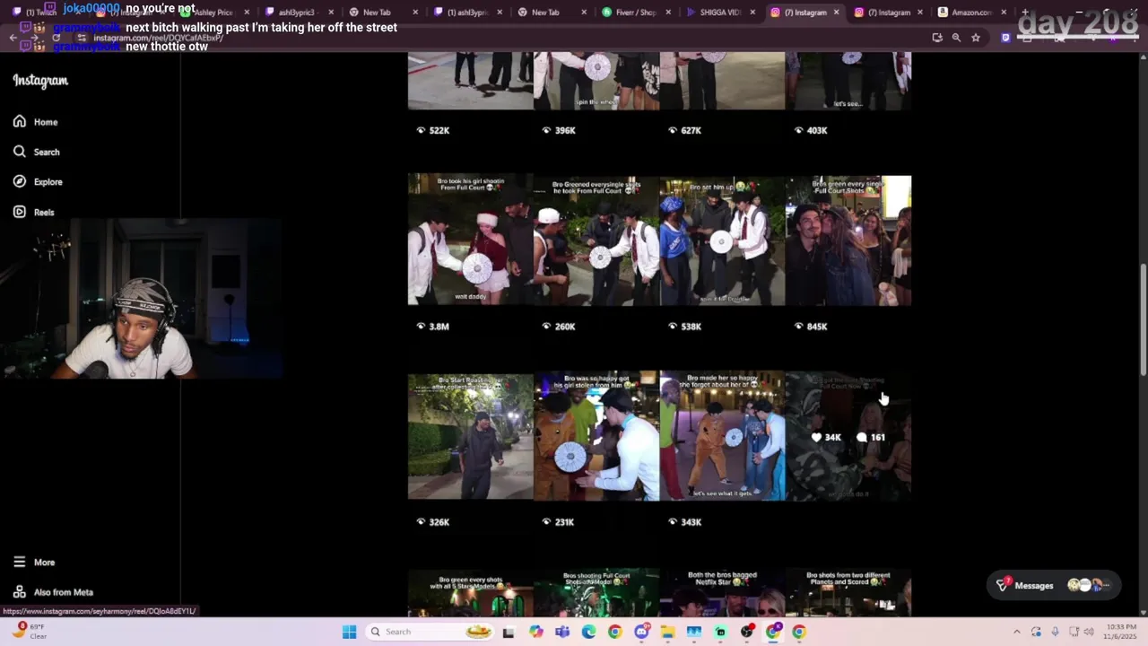The width and height of the screenshot is (1148, 646).
Task: Close the active (7) Instagram tab
Action: coord(836,13)
